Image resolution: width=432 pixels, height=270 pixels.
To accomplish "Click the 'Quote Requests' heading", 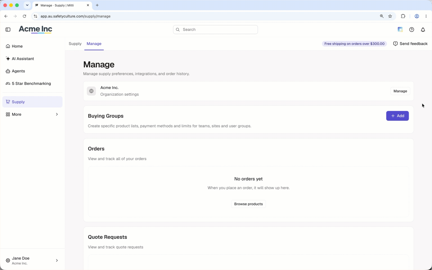I will 107,237.
